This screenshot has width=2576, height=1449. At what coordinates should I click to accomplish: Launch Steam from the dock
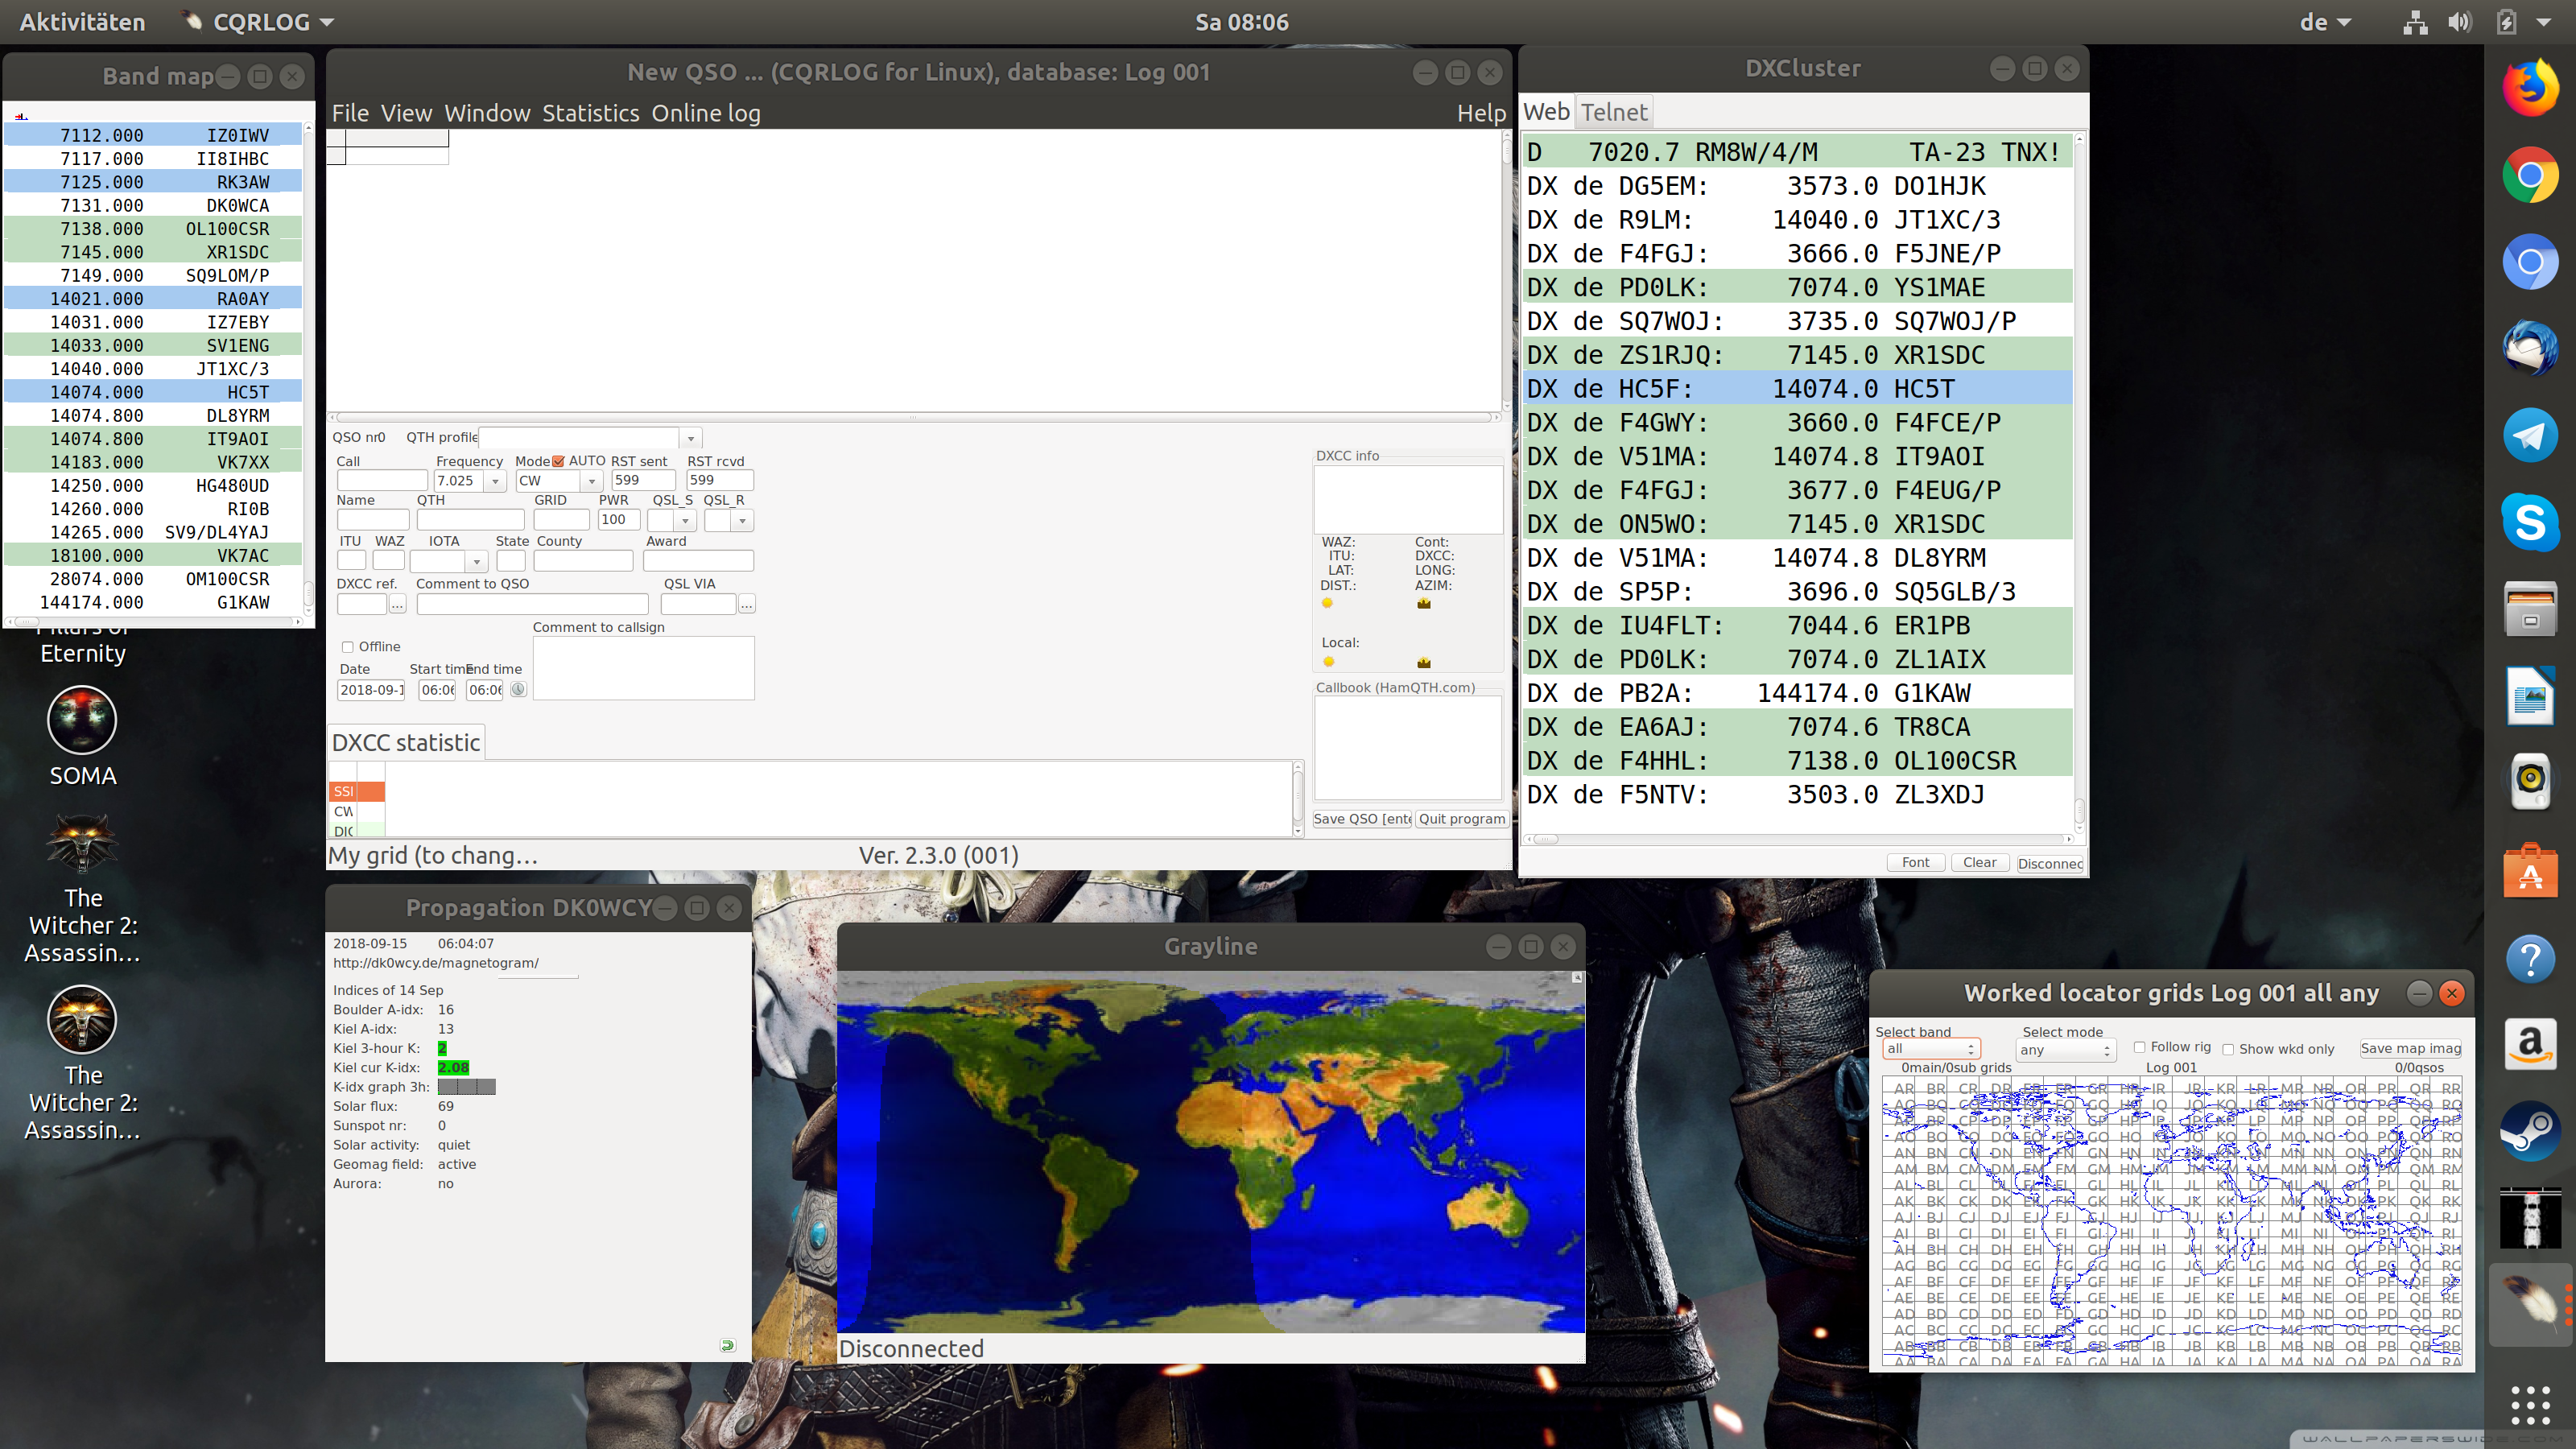2530,1131
